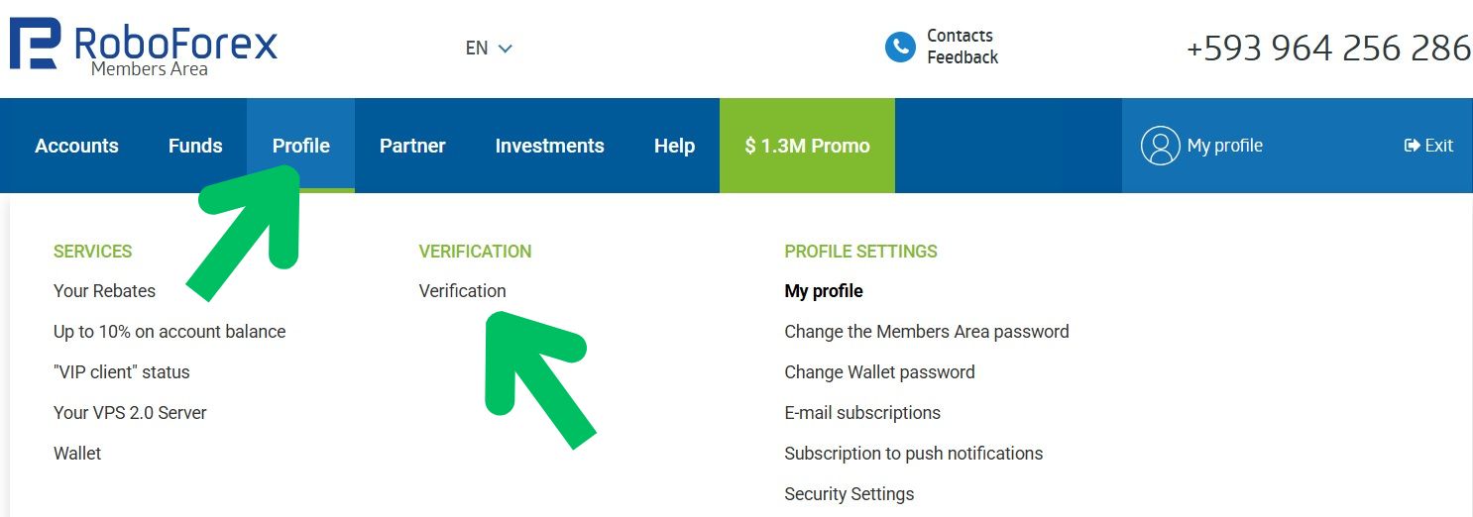Screen dimensions: 1473x517
Task: Expand the EN language dropdown
Action: [x=489, y=48]
